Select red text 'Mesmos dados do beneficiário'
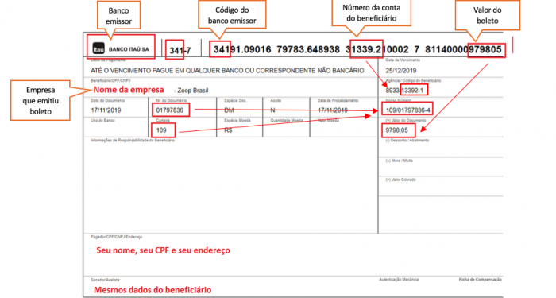Screen dimensions: 556x298 click(153, 290)
